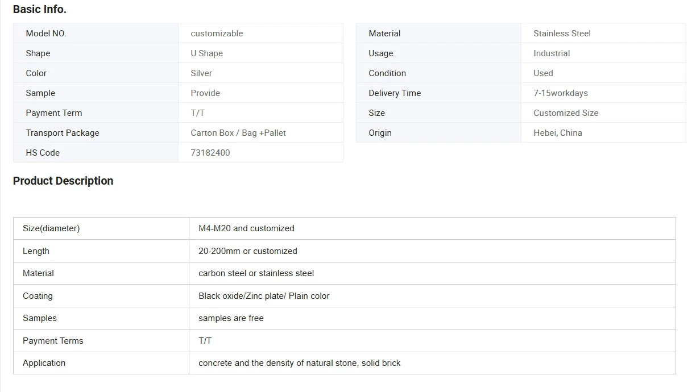The width and height of the screenshot is (692, 392).
Task: Select the Customized Size value
Action: [566, 113]
